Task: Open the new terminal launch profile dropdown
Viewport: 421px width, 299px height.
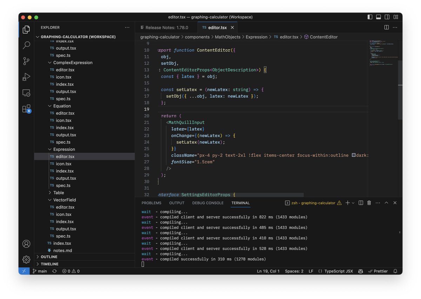Action: point(353,203)
